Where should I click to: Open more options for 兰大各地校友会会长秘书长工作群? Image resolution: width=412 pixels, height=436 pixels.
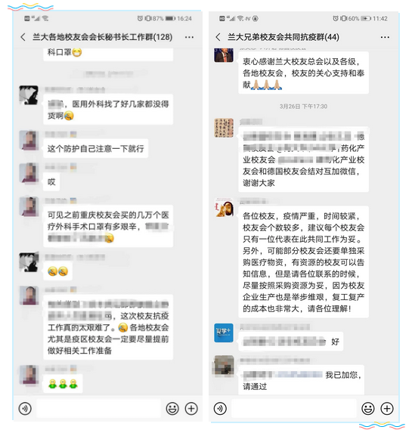pos(189,37)
